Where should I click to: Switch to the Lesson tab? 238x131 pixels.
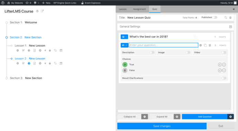(123, 9)
